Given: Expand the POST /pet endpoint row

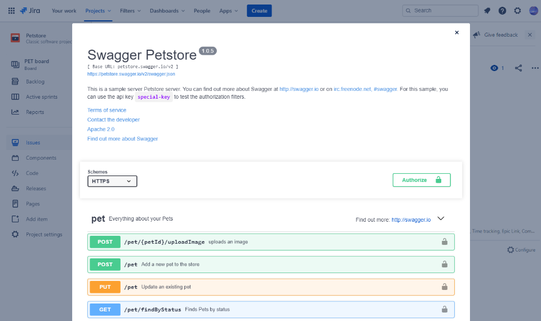Looking at the screenshot, I should tap(270, 264).
